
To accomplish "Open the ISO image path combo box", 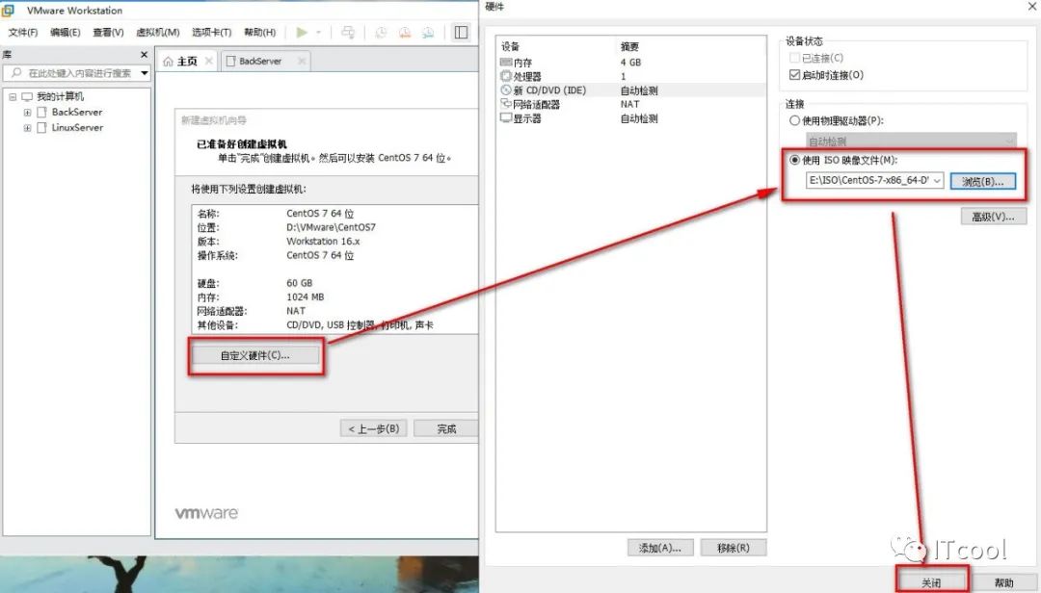I will point(874,180).
